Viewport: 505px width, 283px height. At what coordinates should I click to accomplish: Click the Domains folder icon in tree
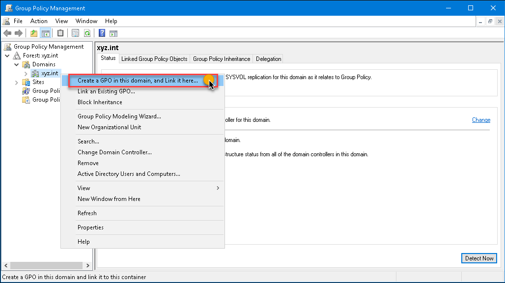coord(26,64)
